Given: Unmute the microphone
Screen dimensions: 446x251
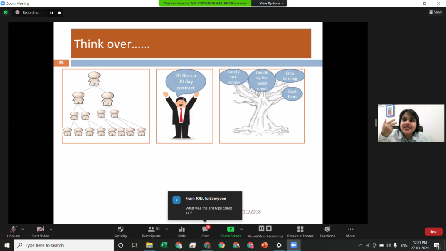Looking at the screenshot, I should point(13,231).
